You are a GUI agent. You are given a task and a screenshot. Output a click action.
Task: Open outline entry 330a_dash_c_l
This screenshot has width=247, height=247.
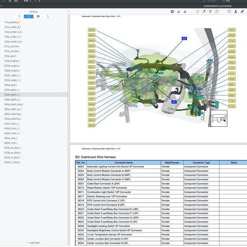click(13, 100)
